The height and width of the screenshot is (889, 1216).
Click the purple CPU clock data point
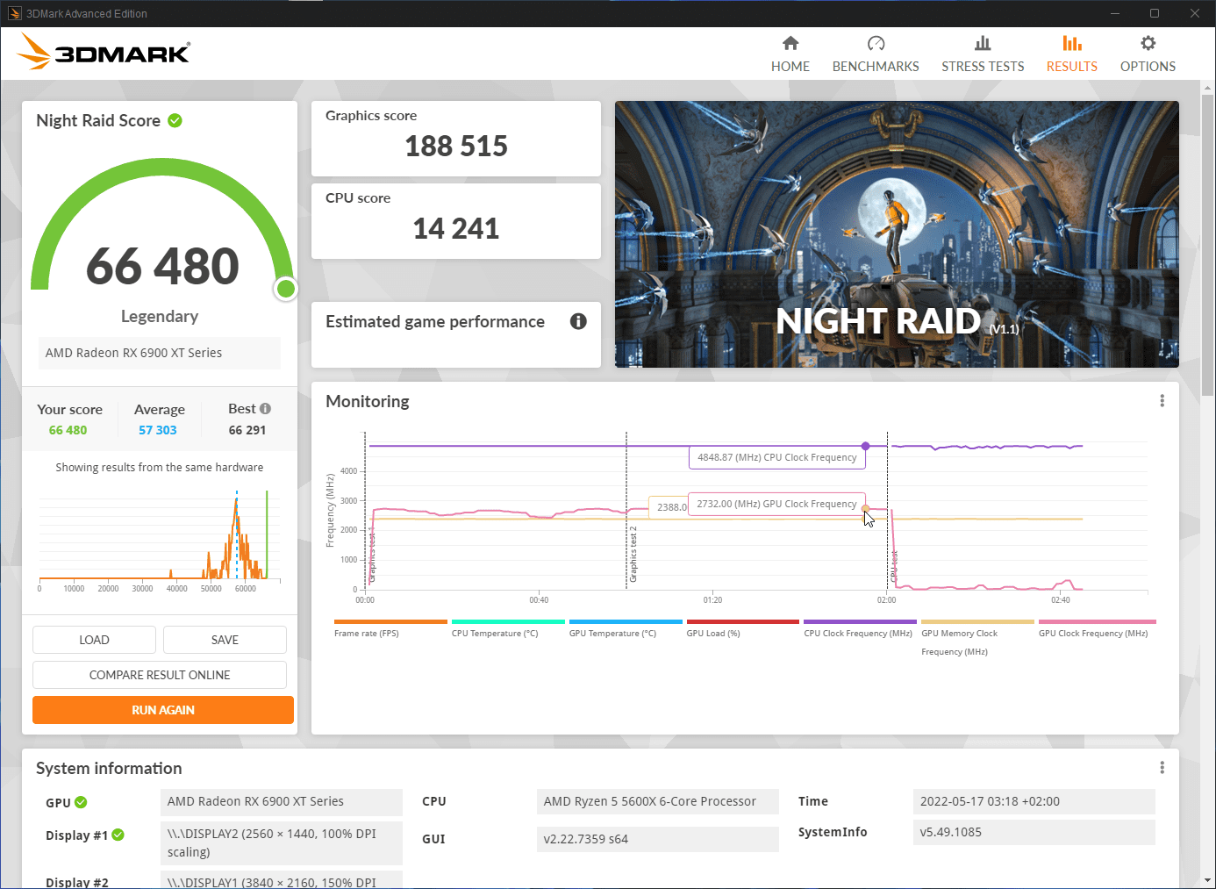(865, 446)
